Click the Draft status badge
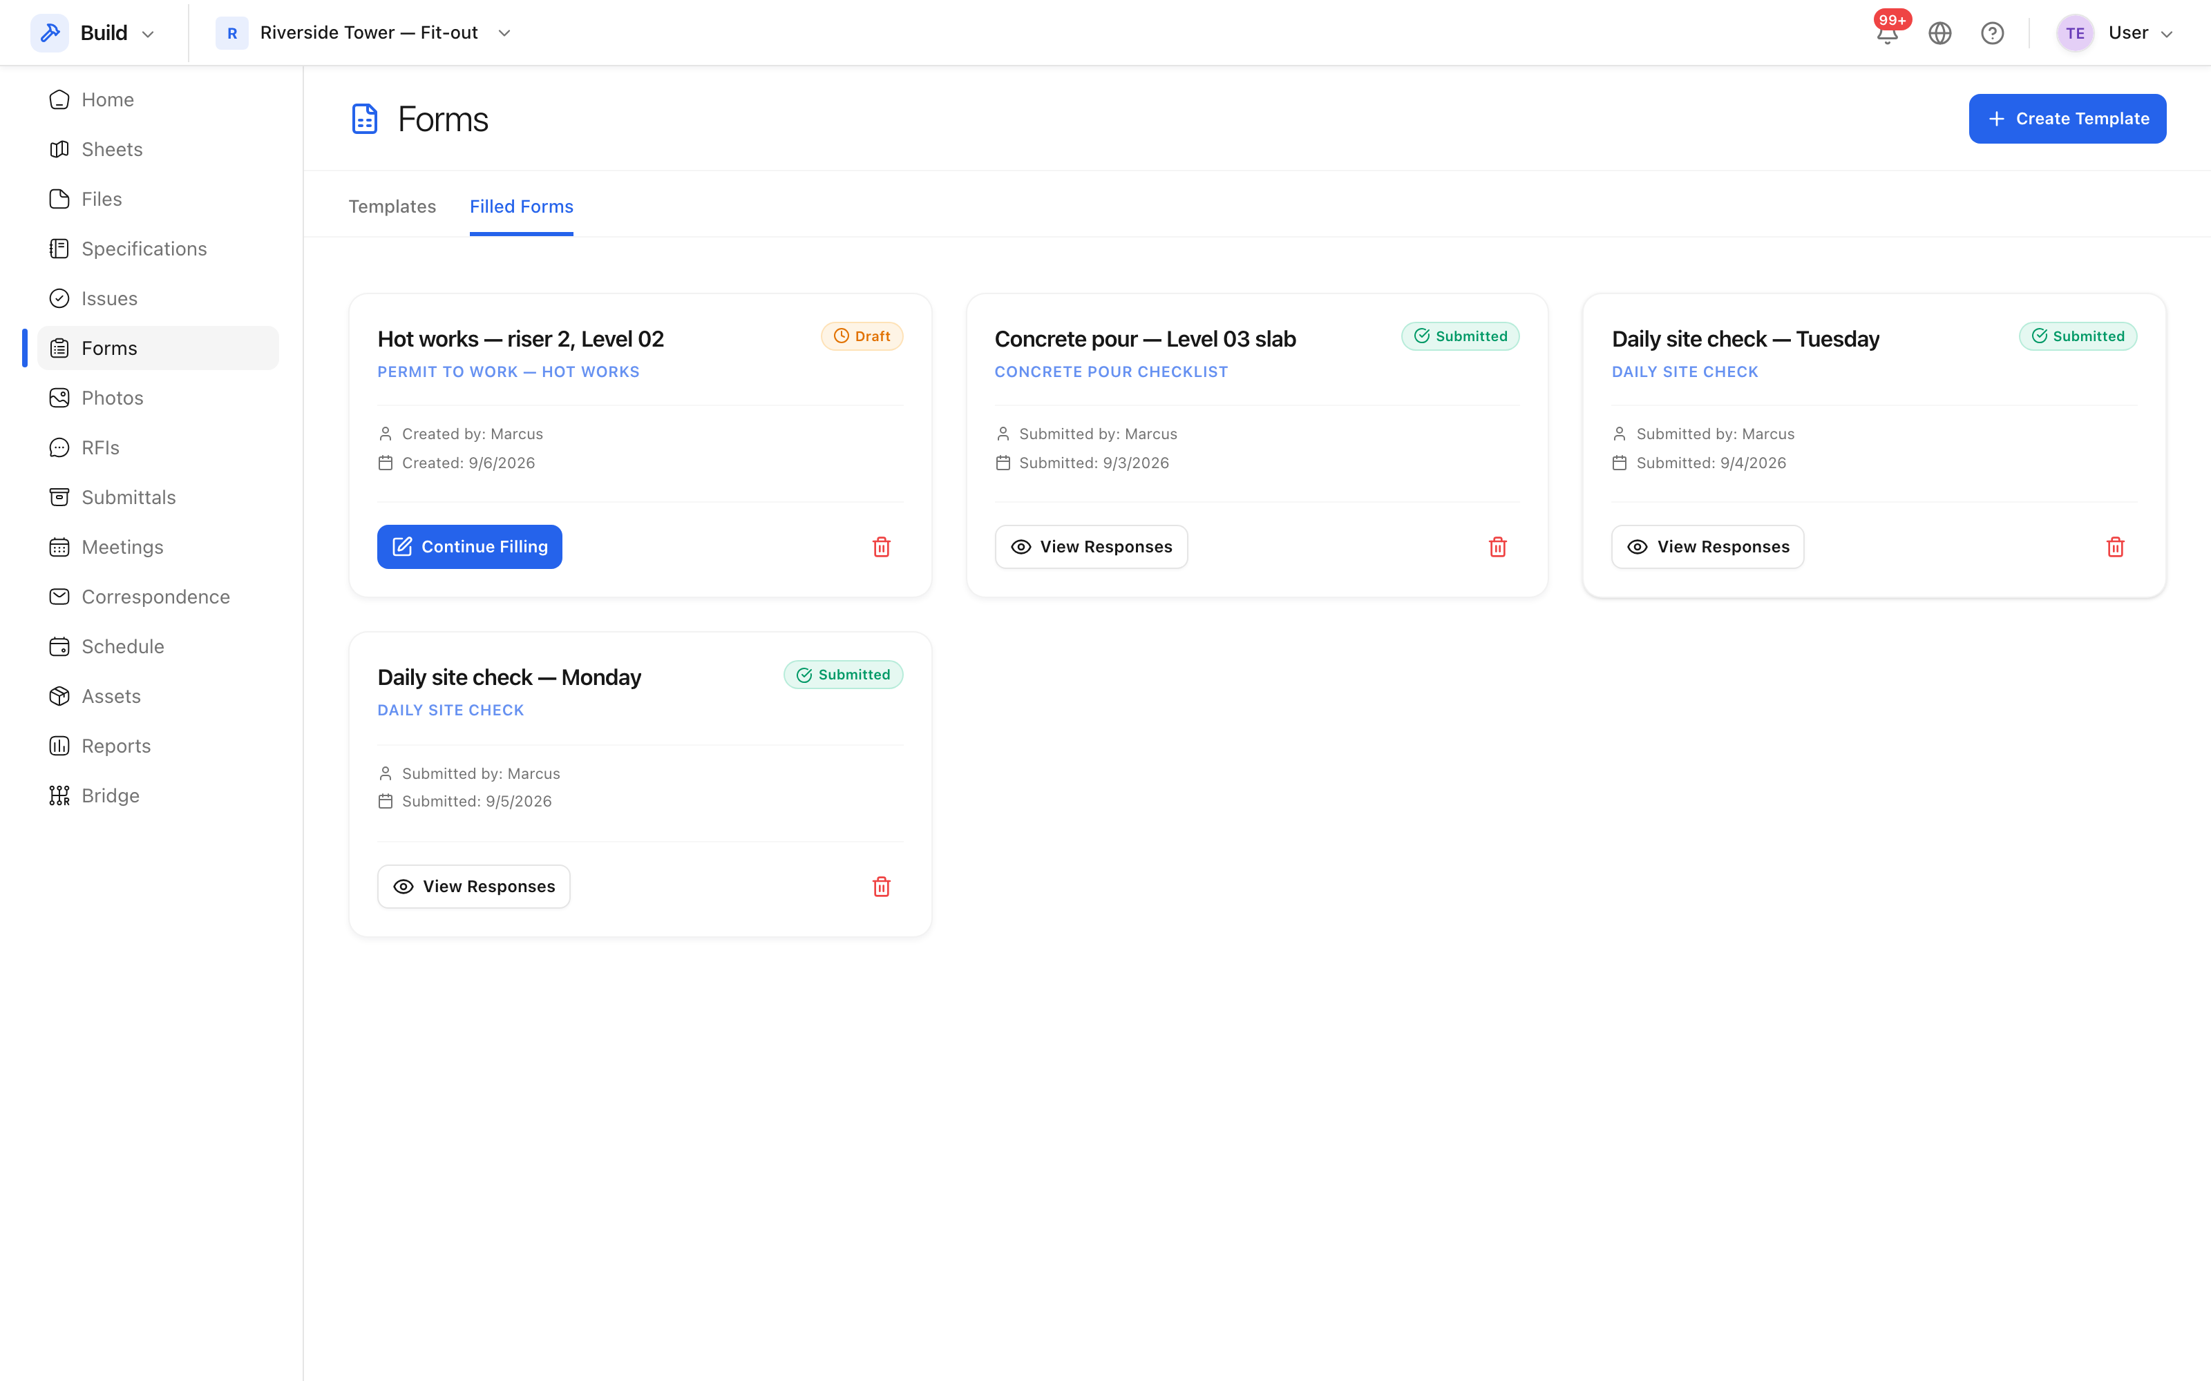Screen dimensions: 2211x1381 pyautogui.click(x=862, y=336)
